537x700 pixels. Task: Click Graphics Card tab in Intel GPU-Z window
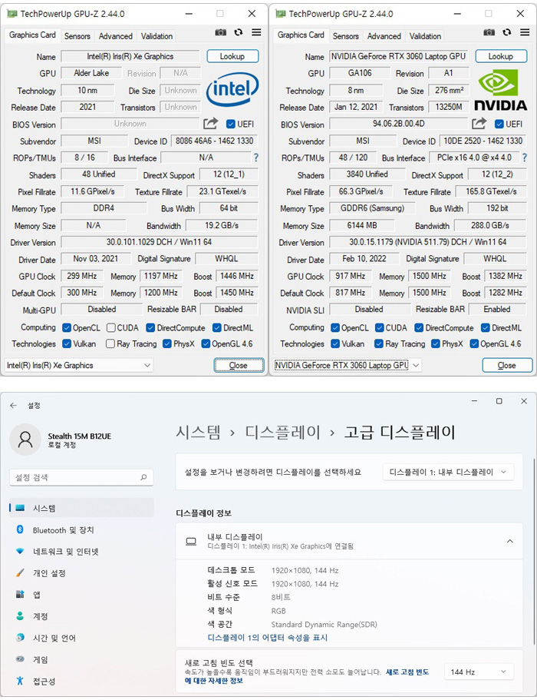click(32, 35)
